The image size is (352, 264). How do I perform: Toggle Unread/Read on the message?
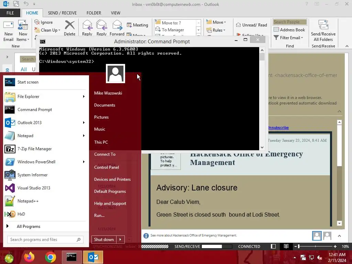click(x=251, y=25)
